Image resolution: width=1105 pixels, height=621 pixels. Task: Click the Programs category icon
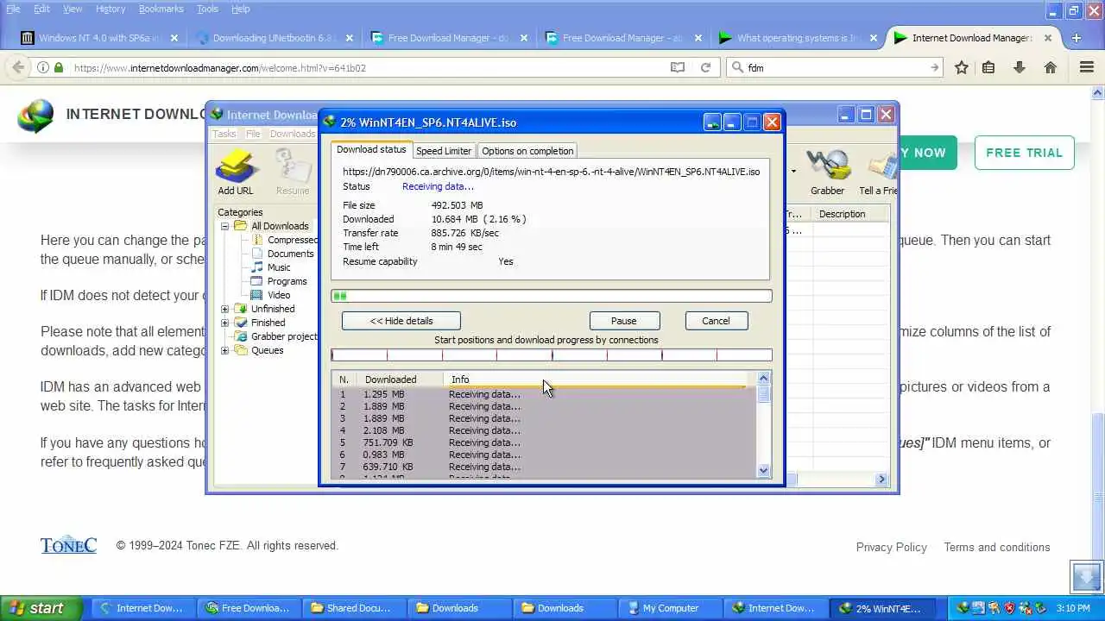point(257,281)
